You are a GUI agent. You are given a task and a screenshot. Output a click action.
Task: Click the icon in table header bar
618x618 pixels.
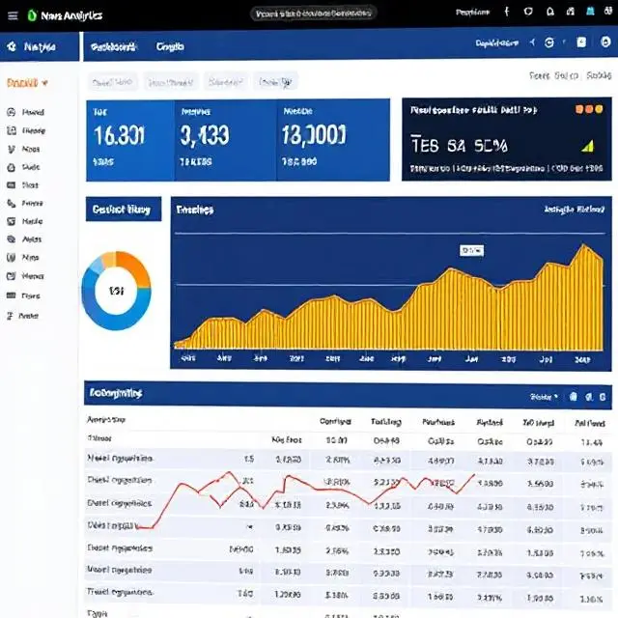click(574, 396)
